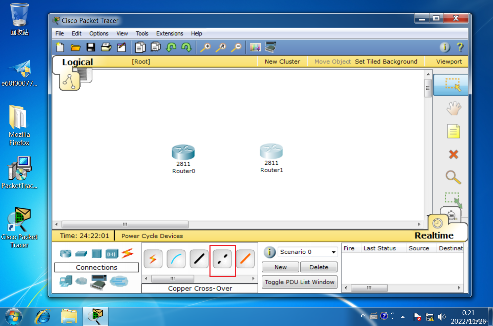Select the Multiuser Connection category
The width and height of the screenshot is (493, 326).
119,281
